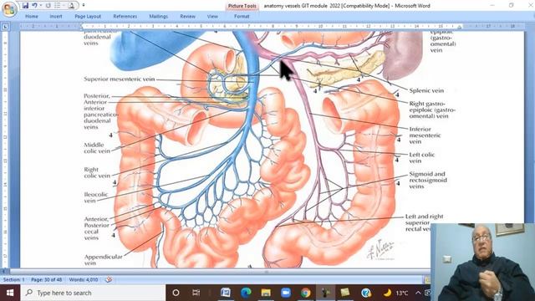Click Sigmoid and rectosigmoid veins label

pos(428,181)
